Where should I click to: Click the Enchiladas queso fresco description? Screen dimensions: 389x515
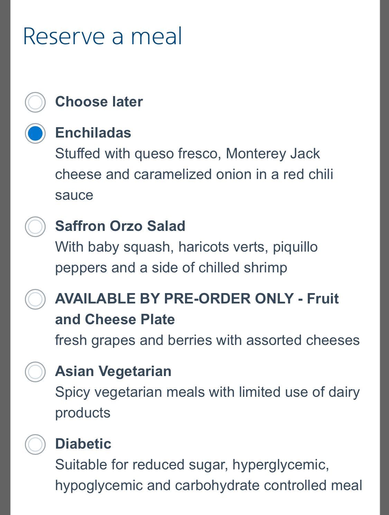(x=194, y=174)
